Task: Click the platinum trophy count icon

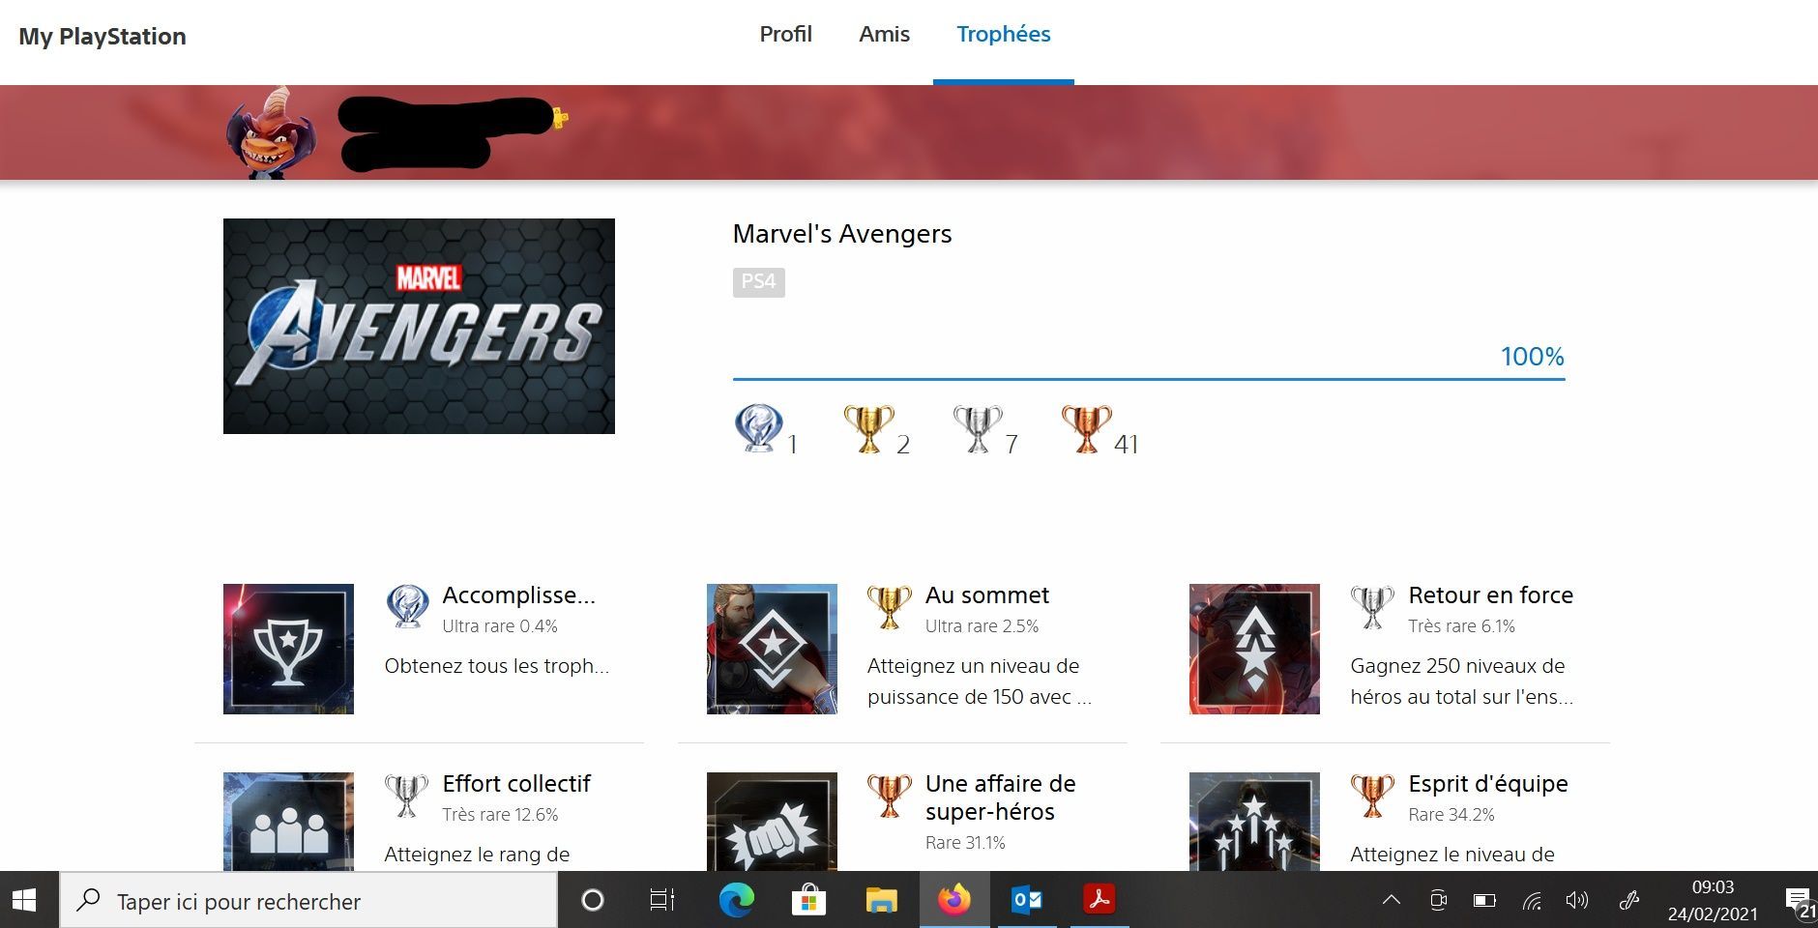Action: pos(759,429)
